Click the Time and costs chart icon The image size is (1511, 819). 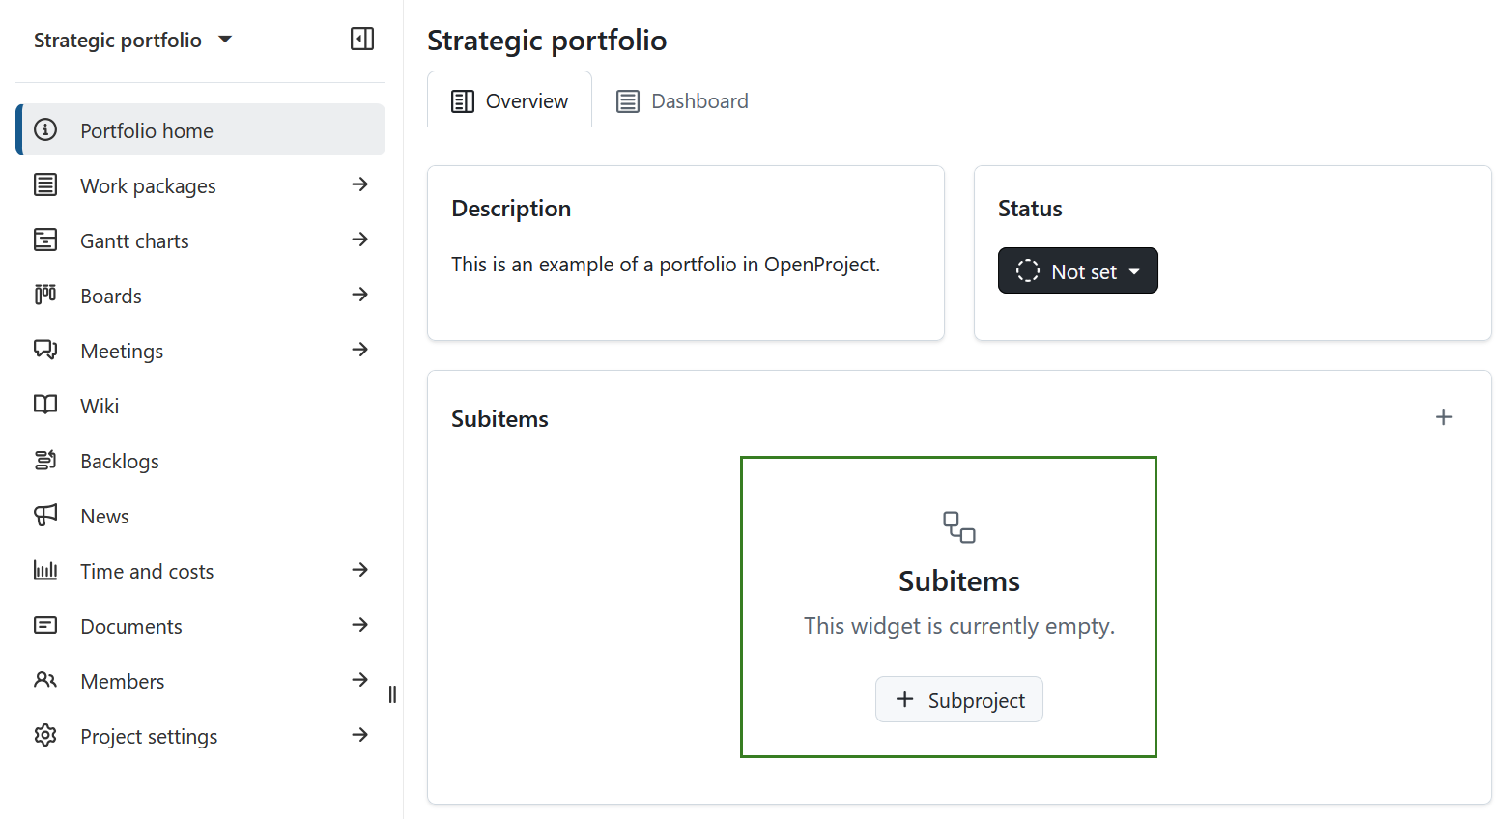coord(45,570)
